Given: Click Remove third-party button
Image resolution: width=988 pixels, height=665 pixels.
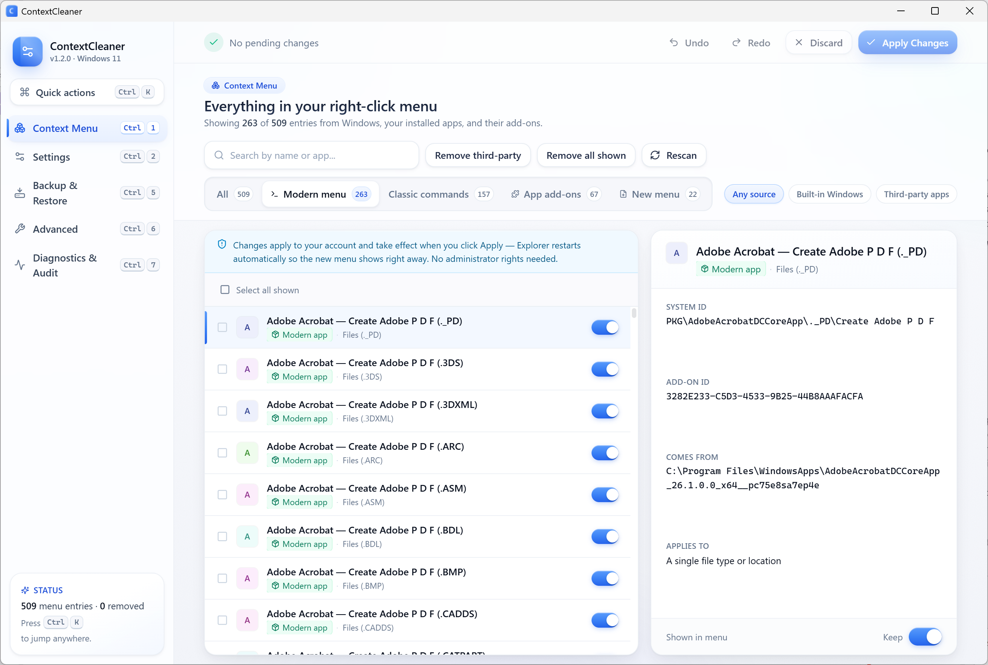Looking at the screenshot, I should click(x=478, y=155).
